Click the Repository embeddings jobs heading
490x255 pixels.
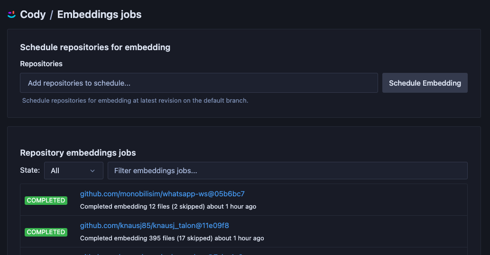point(78,153)
